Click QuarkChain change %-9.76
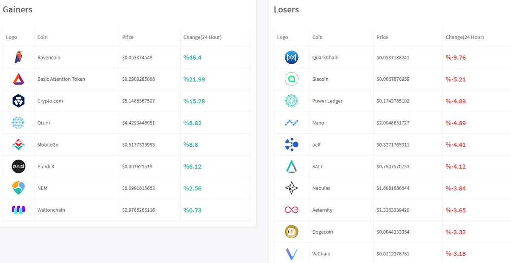 click(456, 57)
